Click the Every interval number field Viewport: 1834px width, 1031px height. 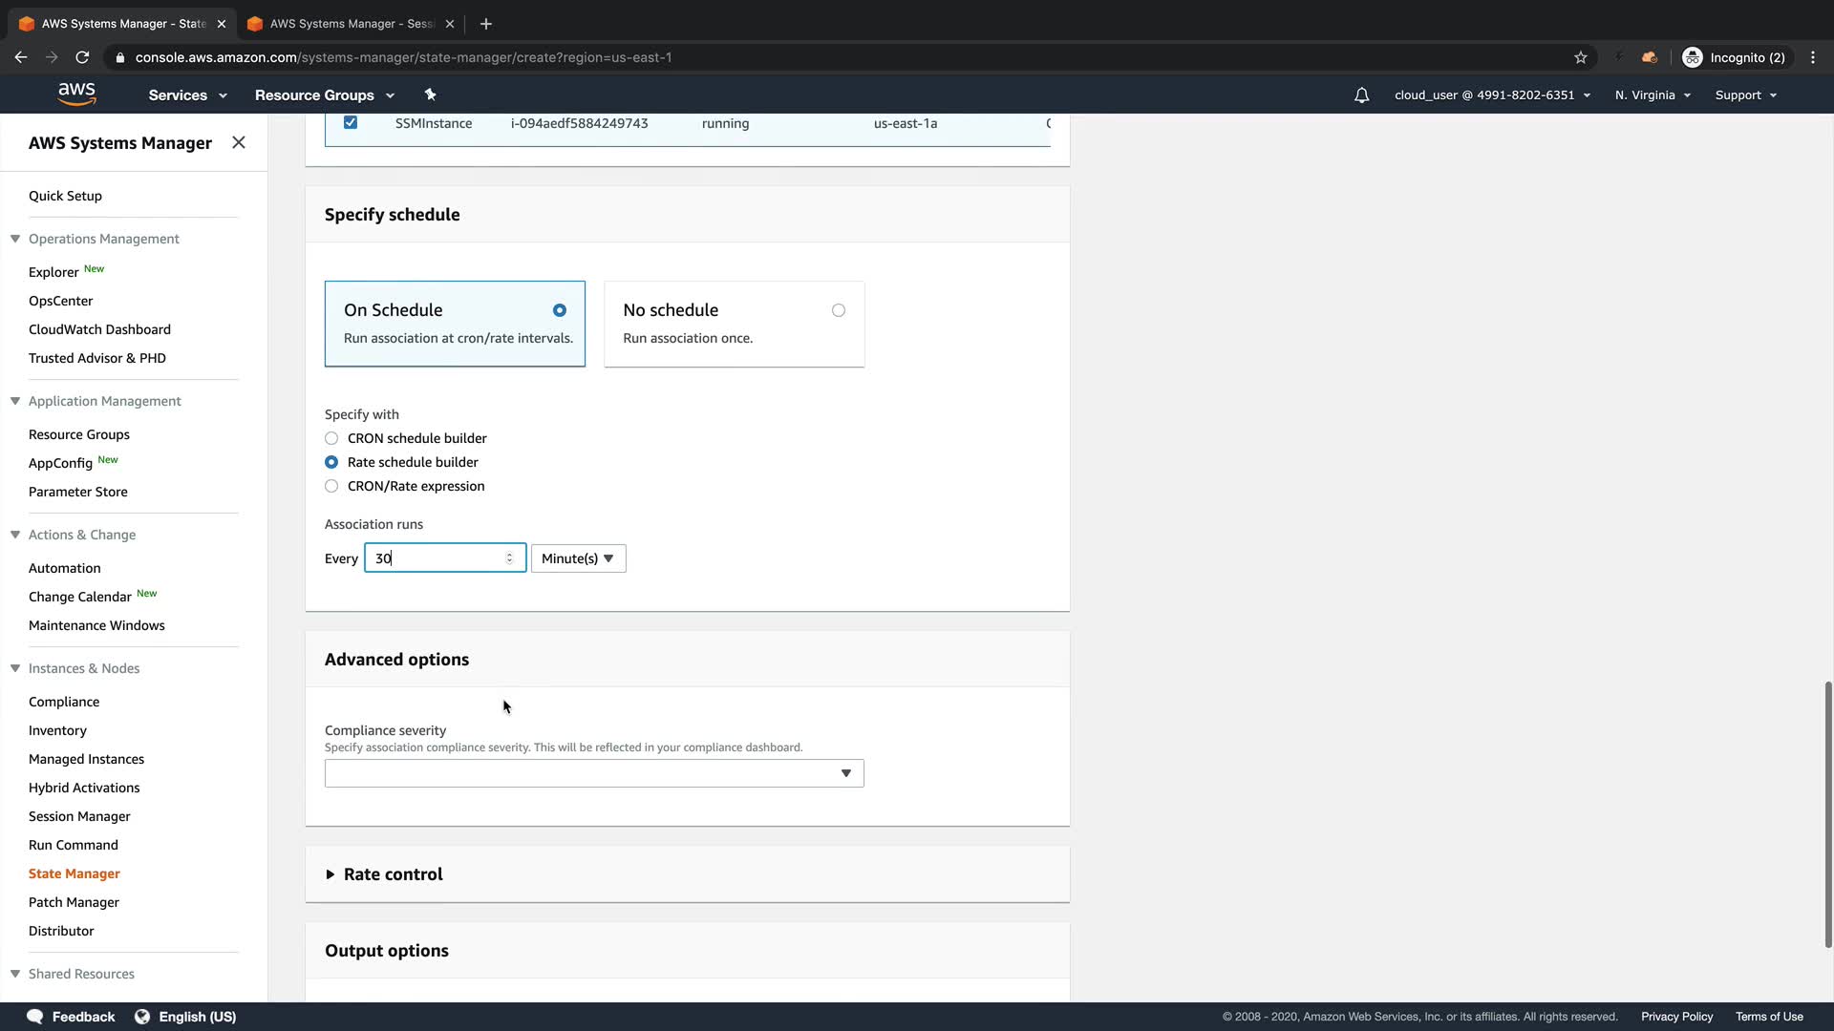(x=437, y=558)
